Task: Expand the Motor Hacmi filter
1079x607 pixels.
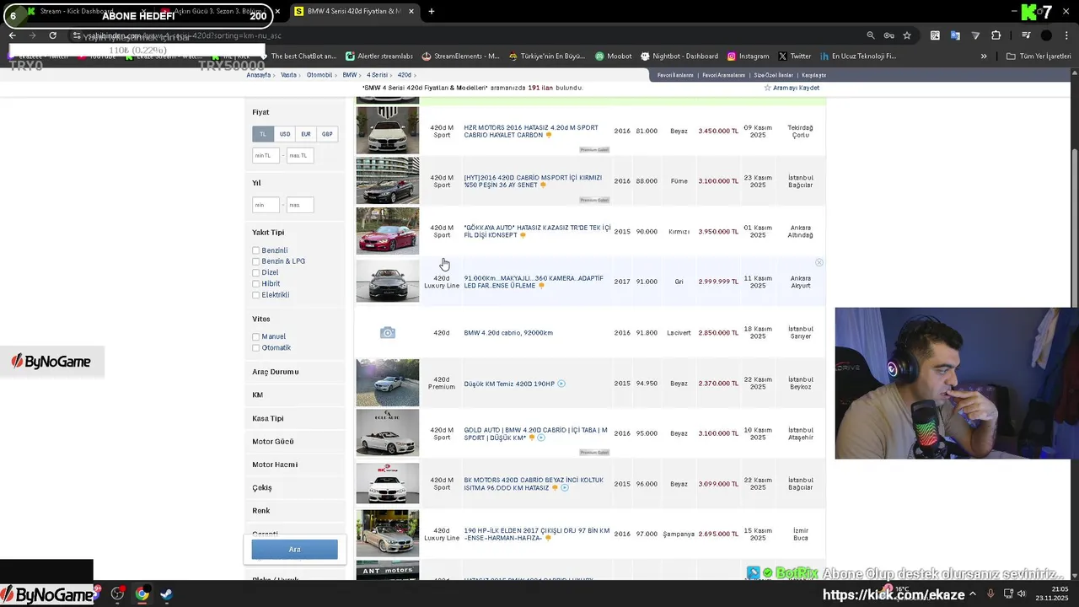Action: [x=294, y=465]
